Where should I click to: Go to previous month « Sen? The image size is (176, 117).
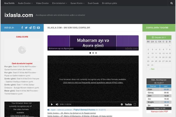click(x=152, y=69)
